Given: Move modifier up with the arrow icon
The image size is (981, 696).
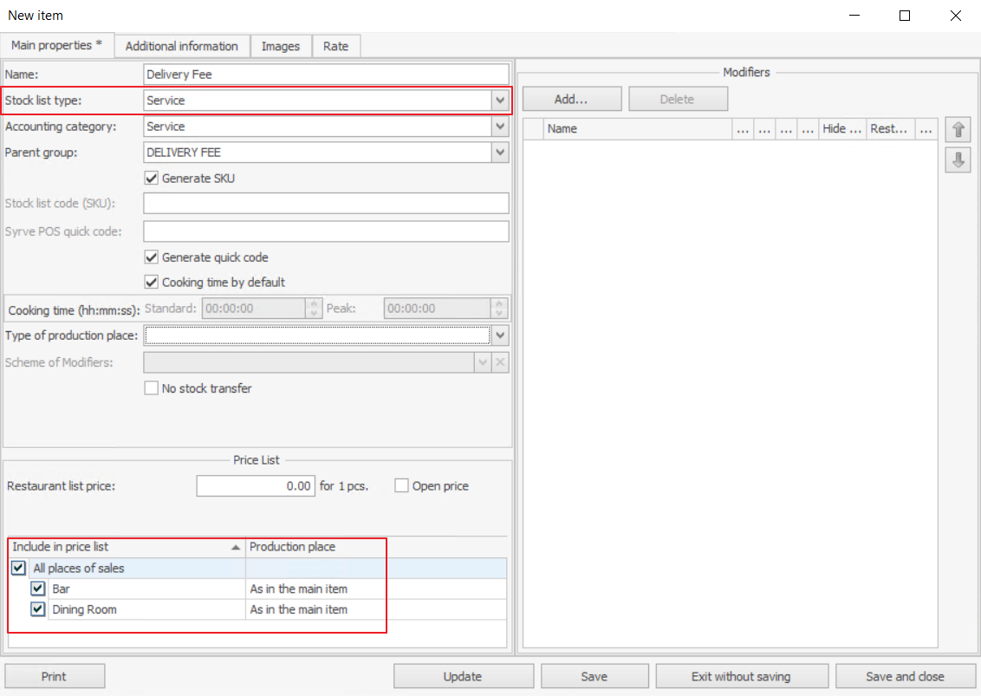Looking at the screenshot, I should (x=958, y=130).
